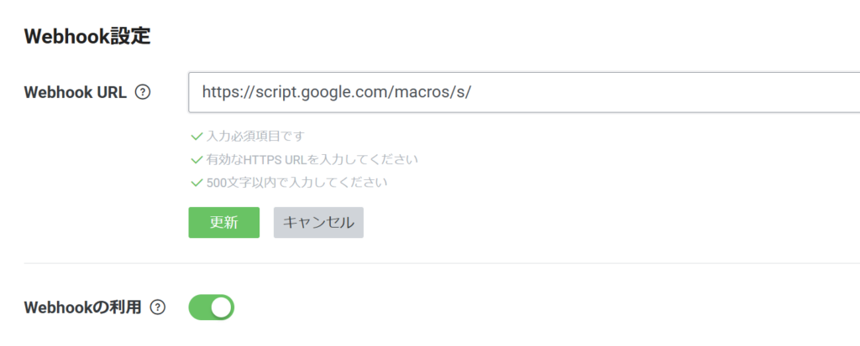Viewport: 860px width, 346px height.
Task: Open the help icon next to Webhookの利用
Action: point(157,307)
